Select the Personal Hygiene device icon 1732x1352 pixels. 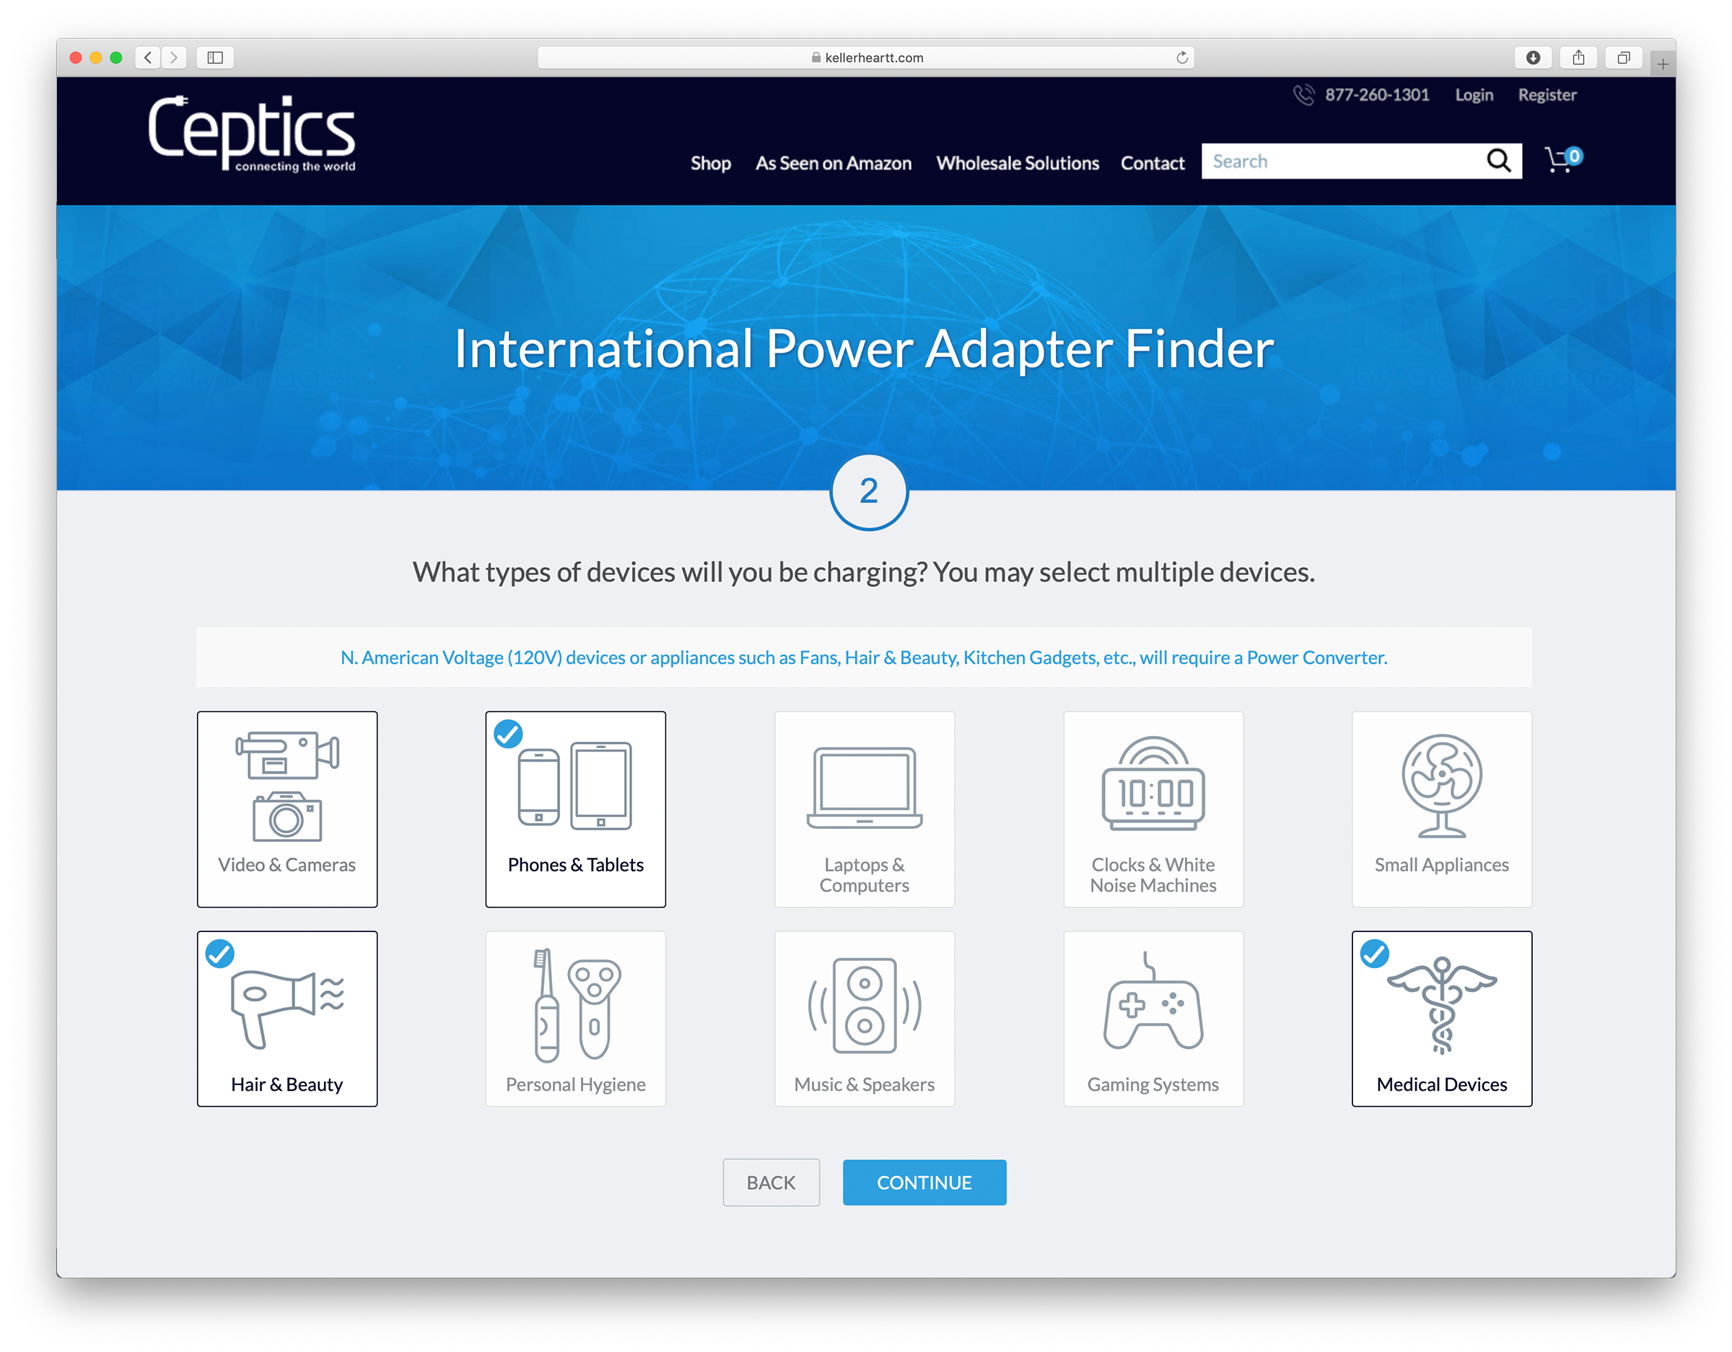[x=577, y=1009]
